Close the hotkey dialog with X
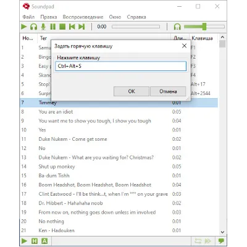Image resolution: width=247 pixels, height=247 pixels. pyautogui.click(x=184, y=46)
